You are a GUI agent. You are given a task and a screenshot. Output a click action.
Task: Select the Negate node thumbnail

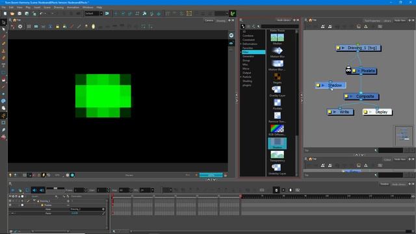(278, 77)
